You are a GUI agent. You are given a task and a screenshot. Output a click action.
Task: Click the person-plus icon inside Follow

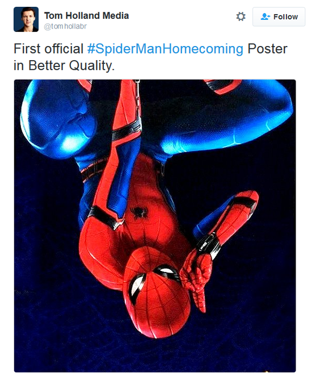point(265,16)
